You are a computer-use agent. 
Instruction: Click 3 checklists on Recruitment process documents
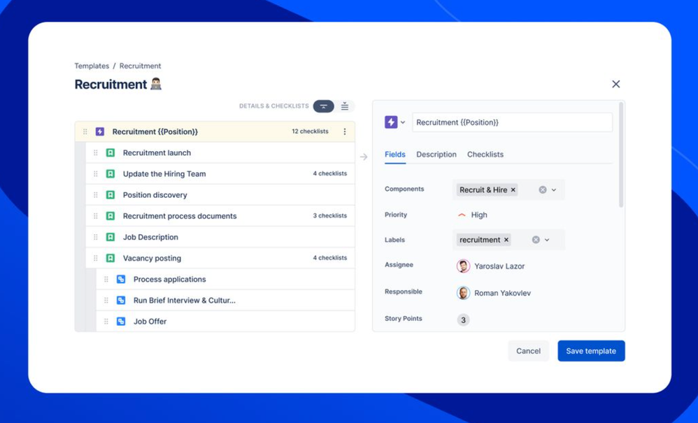click(330, 216)
